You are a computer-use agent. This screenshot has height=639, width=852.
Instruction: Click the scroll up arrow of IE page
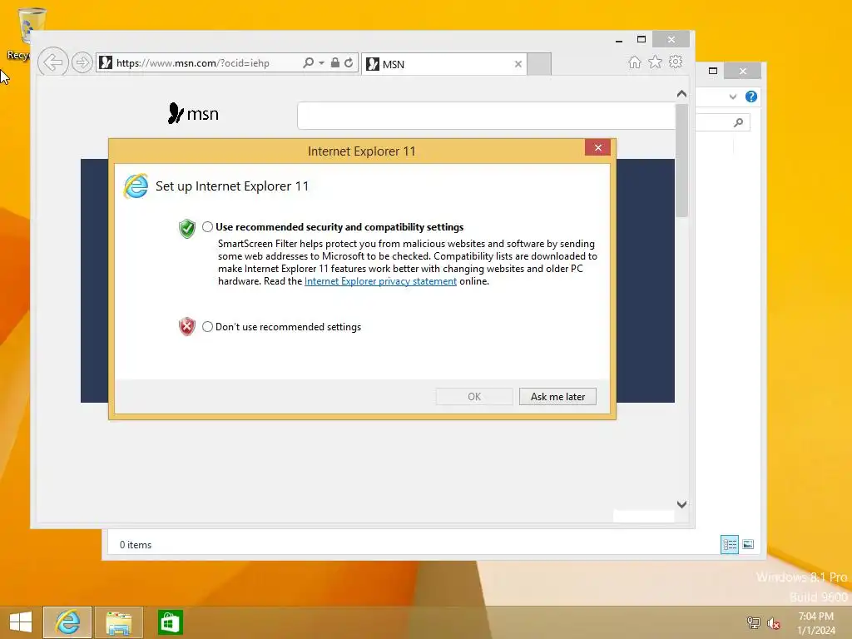[681, 94]
